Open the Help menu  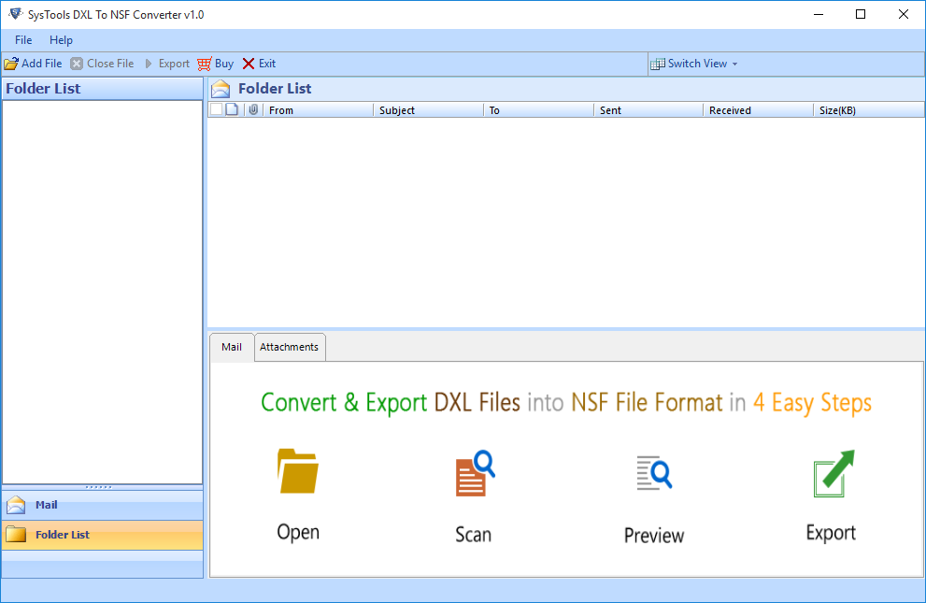click(x=61, y=40)
